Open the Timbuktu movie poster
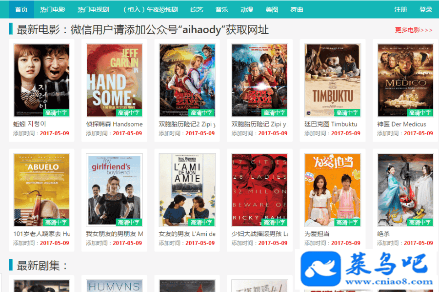439x292 pixels. [333, 80]
